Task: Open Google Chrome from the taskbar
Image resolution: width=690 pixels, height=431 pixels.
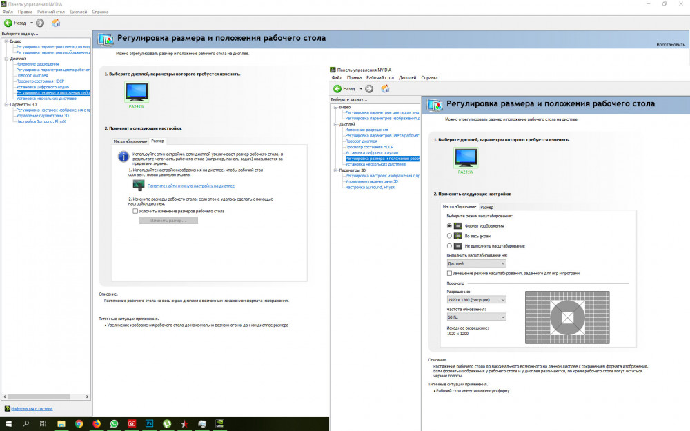Action: (79, 424)
